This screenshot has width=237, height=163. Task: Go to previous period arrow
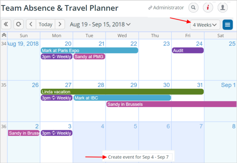tap(31, 24)
